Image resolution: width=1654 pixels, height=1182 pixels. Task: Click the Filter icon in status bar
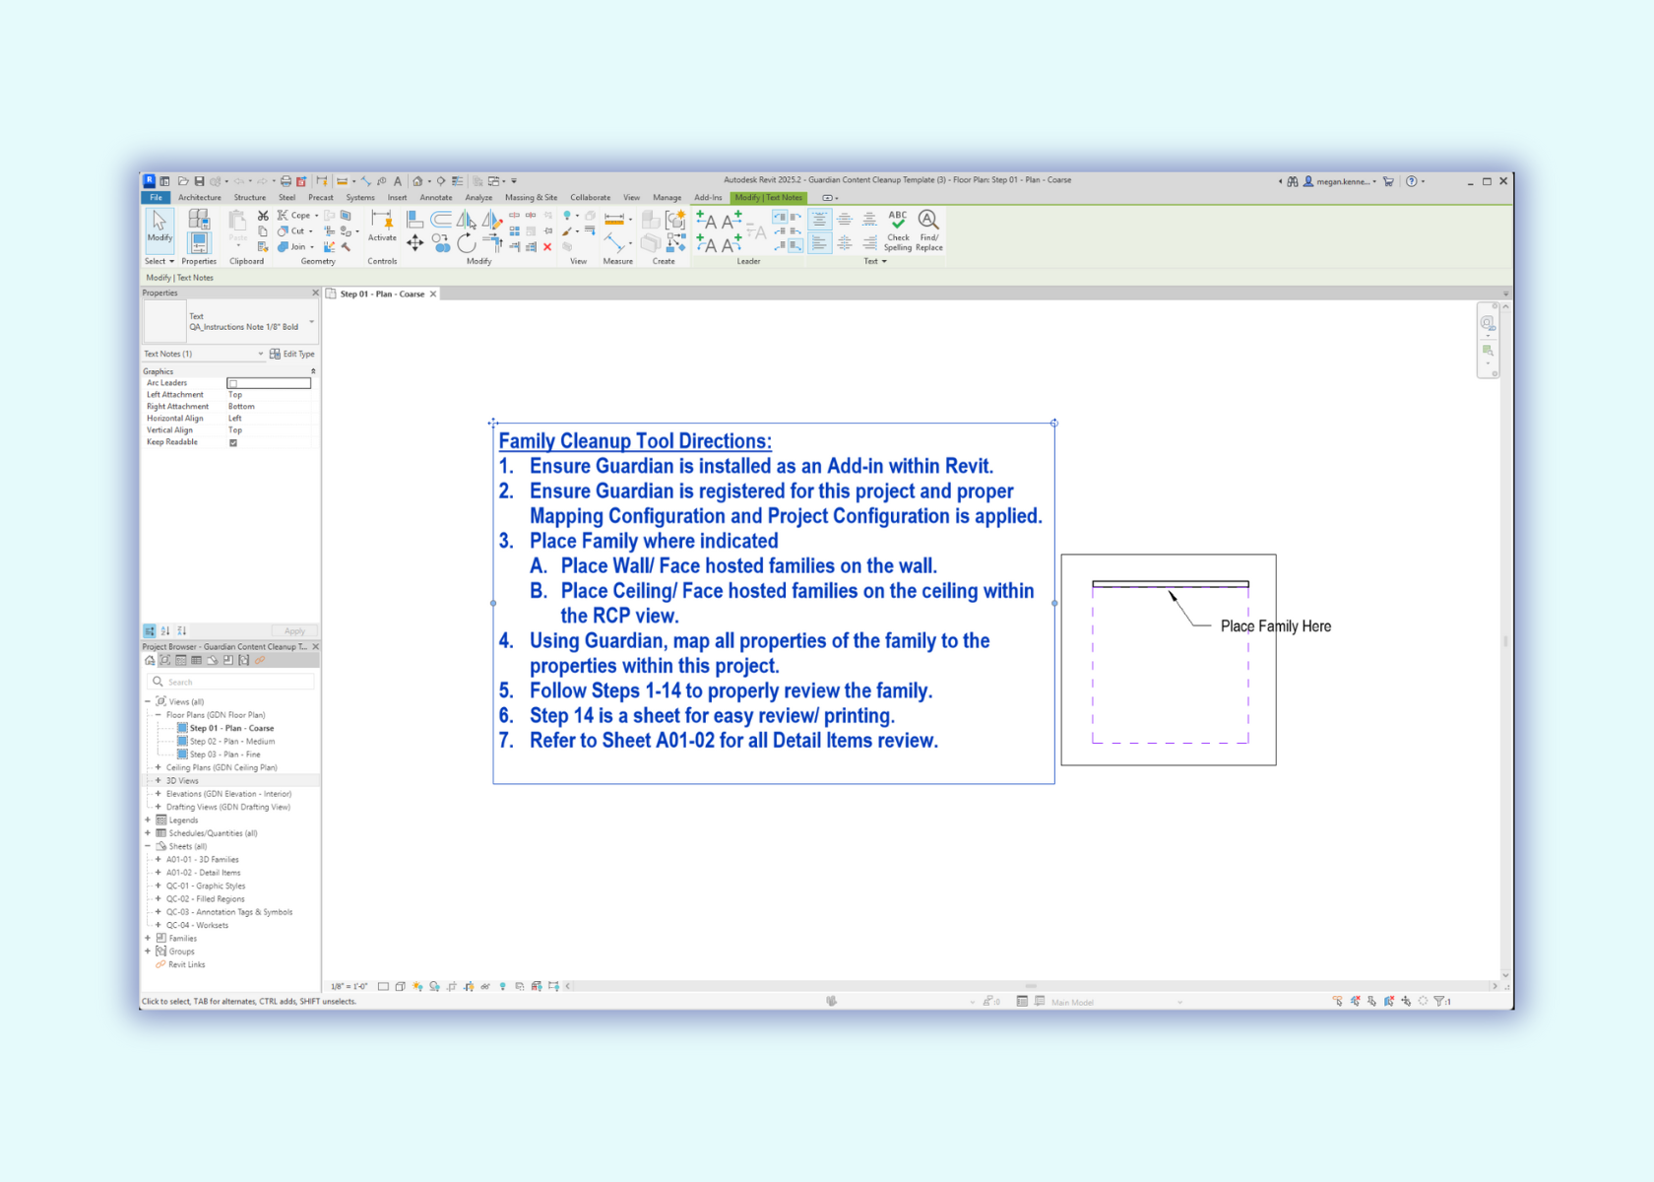click(1439, 1001)
